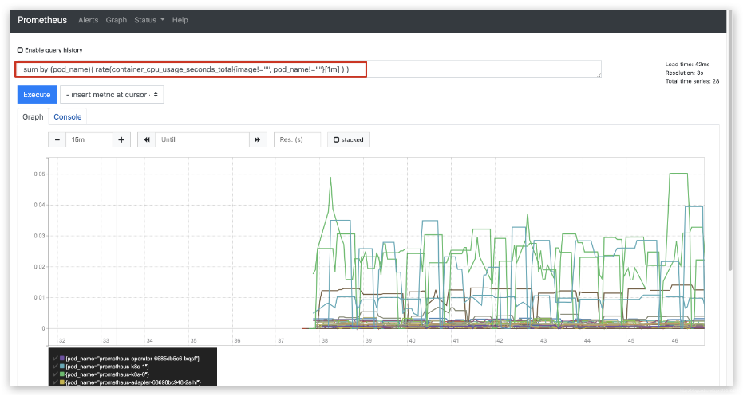Click the 0.05 y-axis label
Viewport: 743px width, 396px height.
[x=39, y=174]
